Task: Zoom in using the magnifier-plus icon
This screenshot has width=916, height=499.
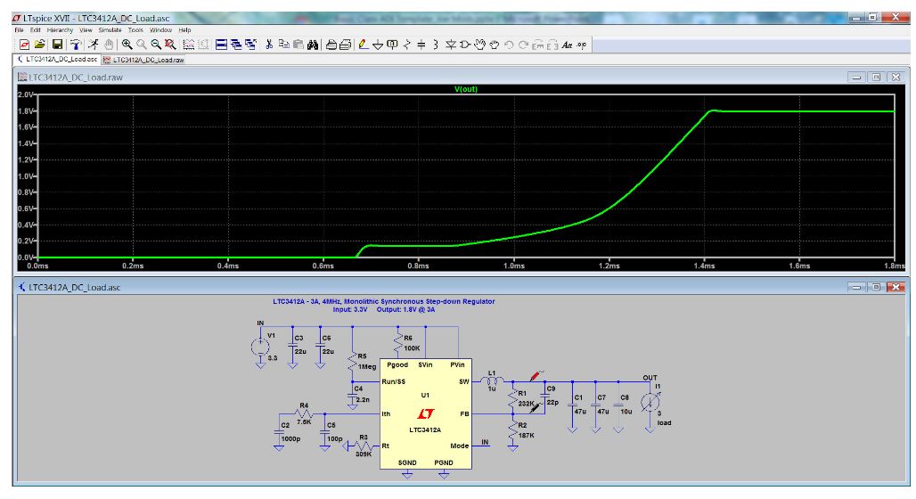Action: click(x=127, y=45)
